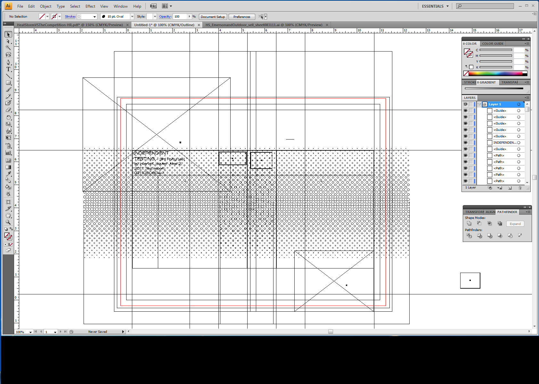539x384 pixels.
Task: Switch to HS_EmersonandOutdoor_sell_sheet083111.ai tab
Action: 264,25
